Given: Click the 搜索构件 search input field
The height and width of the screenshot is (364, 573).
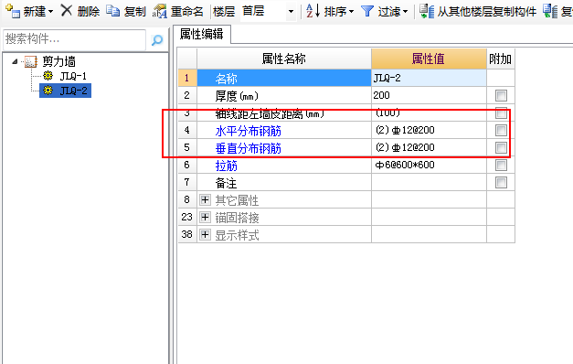Looking at the screenshot, I should 75,39.
